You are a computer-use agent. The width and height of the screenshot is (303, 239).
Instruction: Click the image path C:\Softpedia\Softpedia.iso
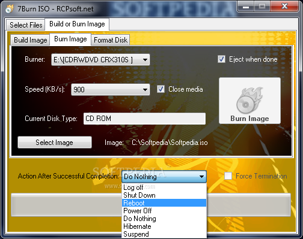[170, 143]
